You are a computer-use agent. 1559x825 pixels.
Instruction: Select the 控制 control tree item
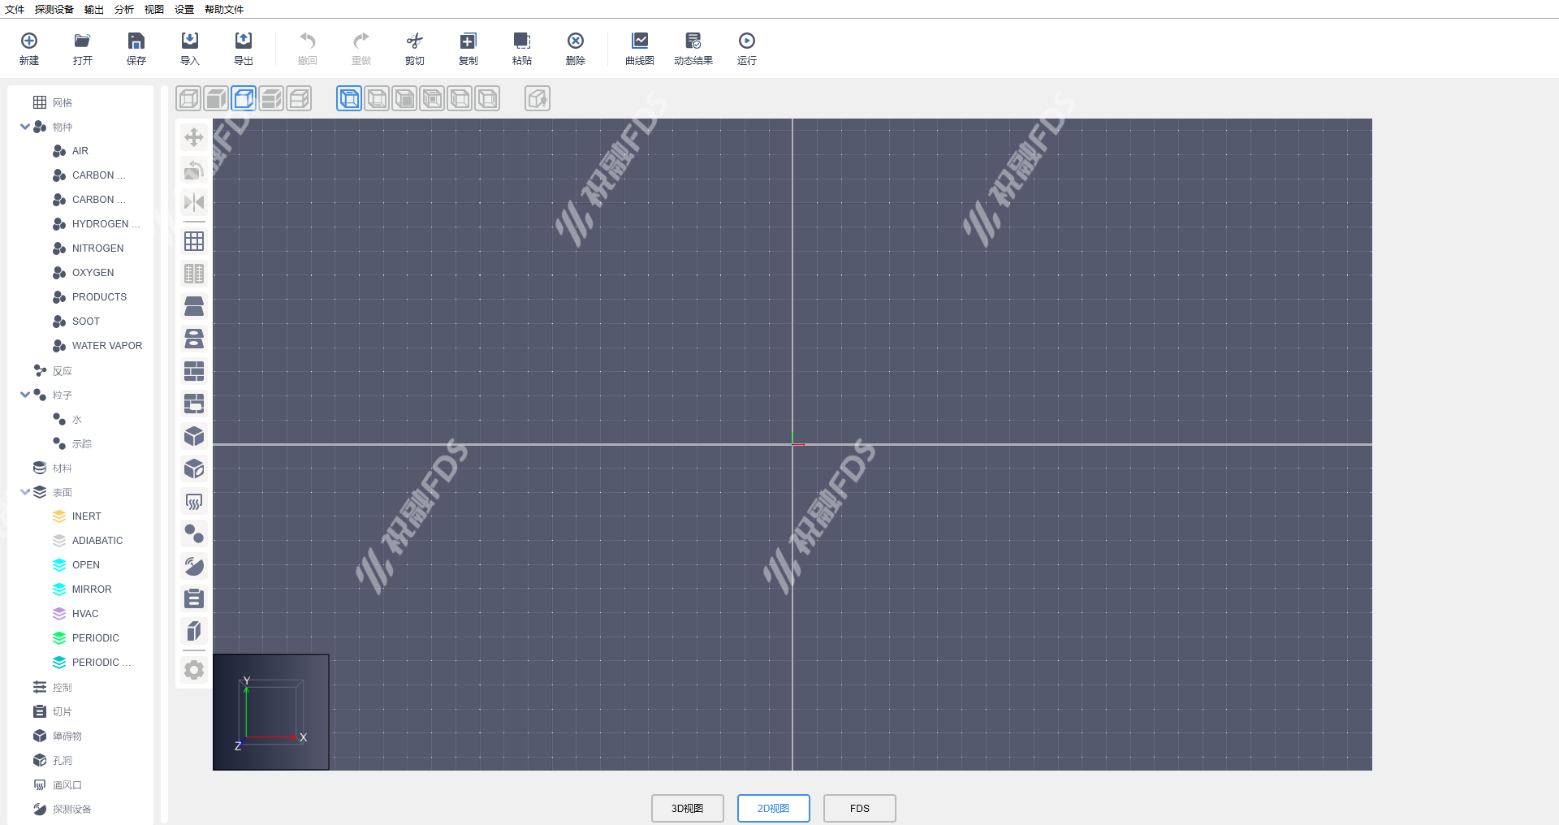[53, 687]
